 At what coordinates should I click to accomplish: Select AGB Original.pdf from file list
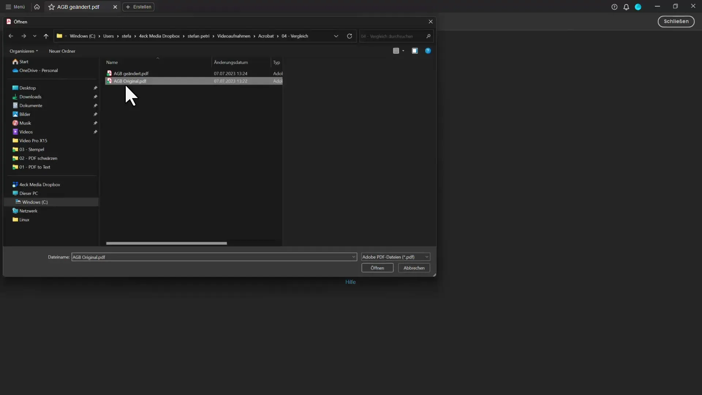[x=130, y=80]
